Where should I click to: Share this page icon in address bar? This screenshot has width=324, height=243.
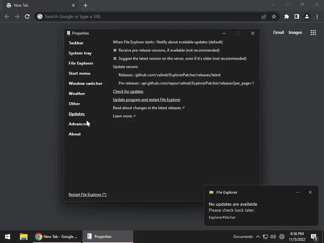(x=264, y=16)
